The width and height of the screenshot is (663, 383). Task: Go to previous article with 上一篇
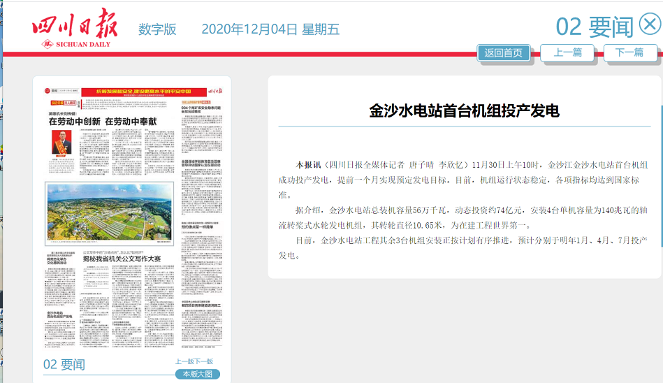point(567,52)
